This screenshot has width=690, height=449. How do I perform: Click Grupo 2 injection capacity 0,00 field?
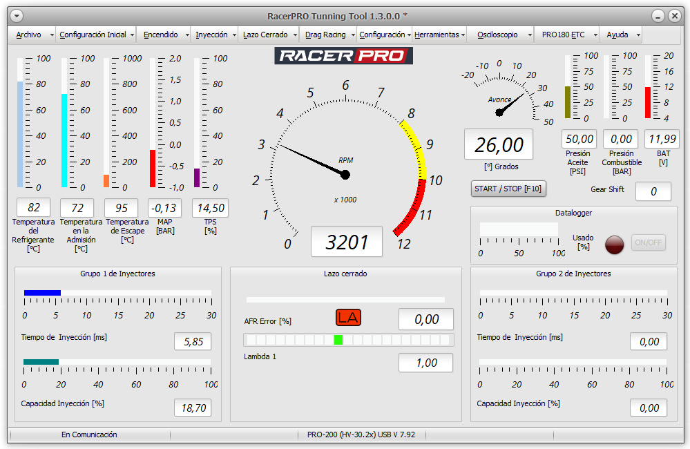(649, 408)
